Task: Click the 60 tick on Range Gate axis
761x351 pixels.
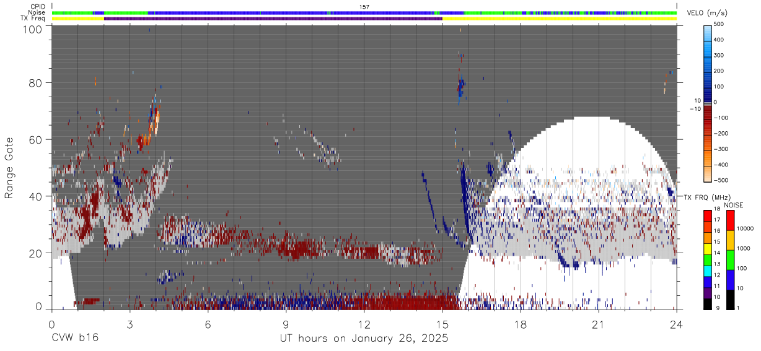Action: click(35, 139)
